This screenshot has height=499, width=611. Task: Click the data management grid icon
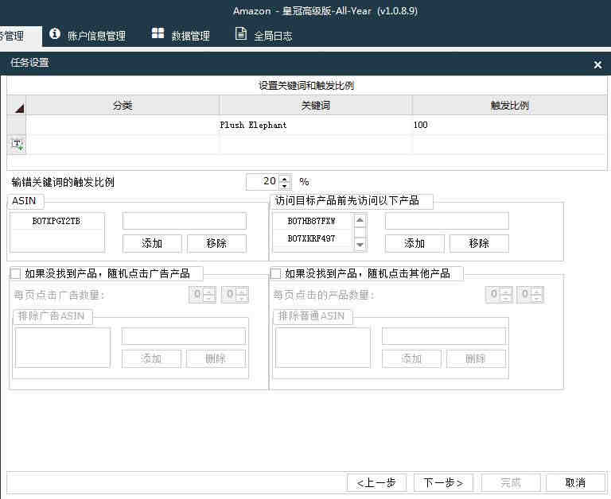(x=158, y=33)
